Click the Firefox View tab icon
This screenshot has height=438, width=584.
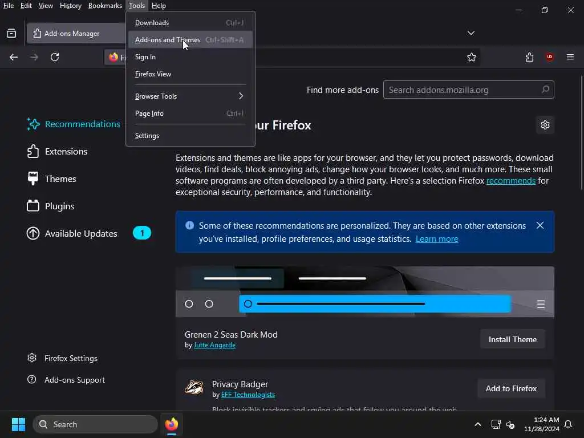pyautogui.click(x=11, y=34)
